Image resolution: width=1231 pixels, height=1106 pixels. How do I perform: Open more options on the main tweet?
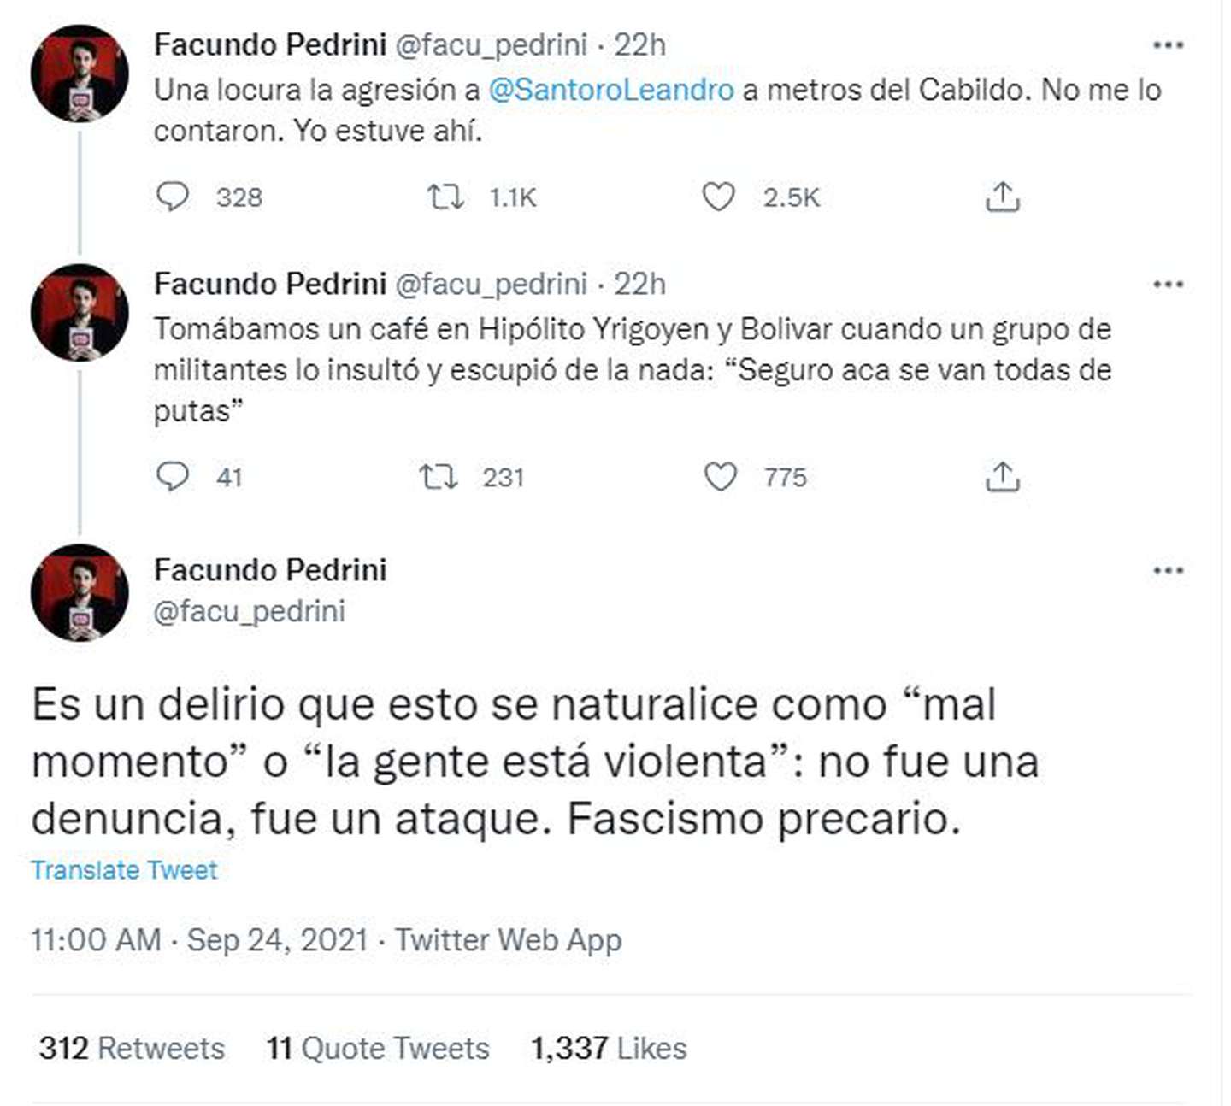coord(1168,571)
